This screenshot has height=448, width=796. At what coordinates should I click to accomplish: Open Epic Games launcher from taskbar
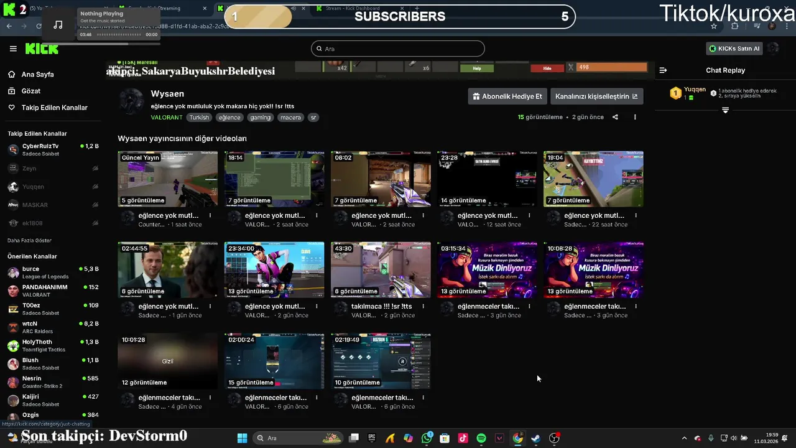point(372,438)
